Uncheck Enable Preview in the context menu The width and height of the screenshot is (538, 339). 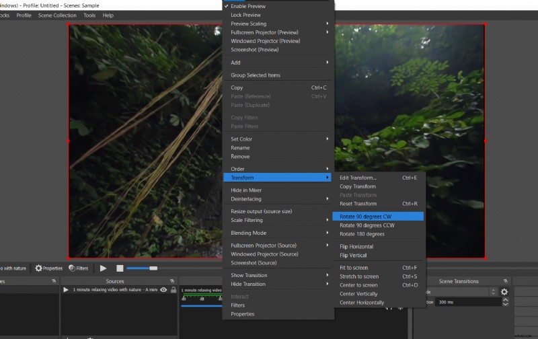pos(247,6)
